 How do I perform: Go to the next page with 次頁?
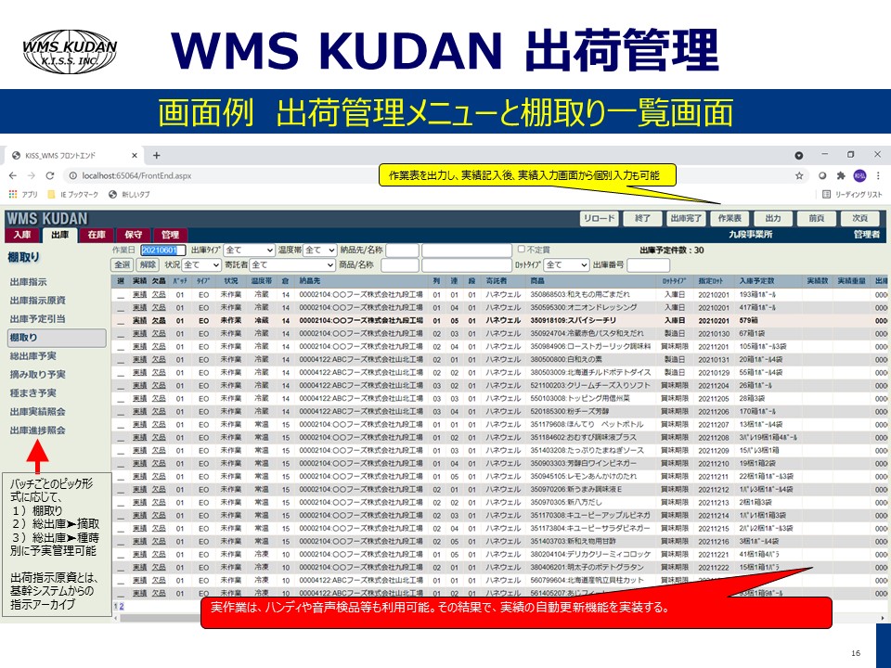point(859,218)
